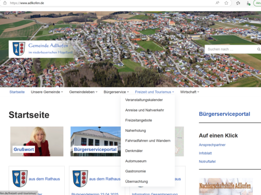Open the Bürgerserviceportal building tile
The image size is (261, 195).
point(96,141)
